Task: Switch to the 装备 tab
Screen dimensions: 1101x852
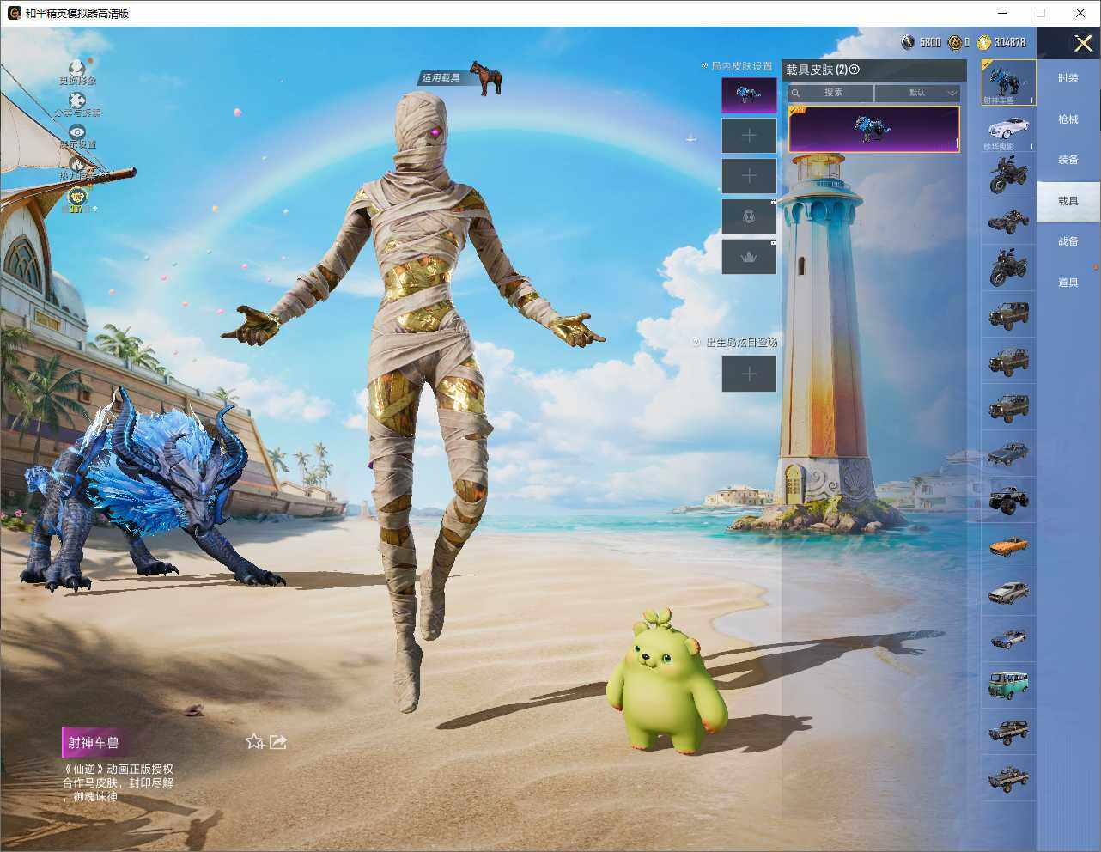Action: [x=1068, y=160]
